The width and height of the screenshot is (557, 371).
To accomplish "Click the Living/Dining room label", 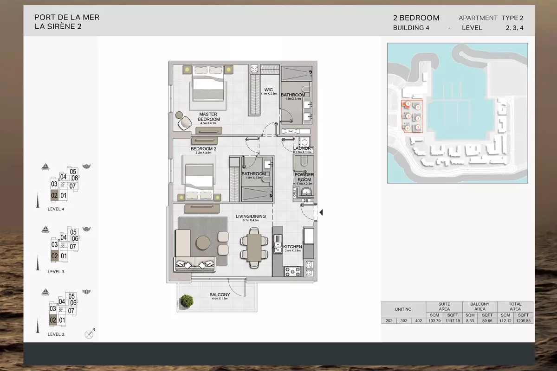I will click(x=250, y=216).
